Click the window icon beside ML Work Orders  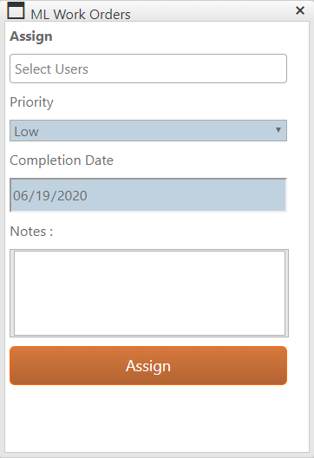click(x=16, y=10)
